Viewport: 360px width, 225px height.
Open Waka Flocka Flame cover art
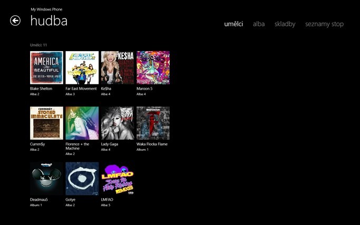(x=153, y=123)
